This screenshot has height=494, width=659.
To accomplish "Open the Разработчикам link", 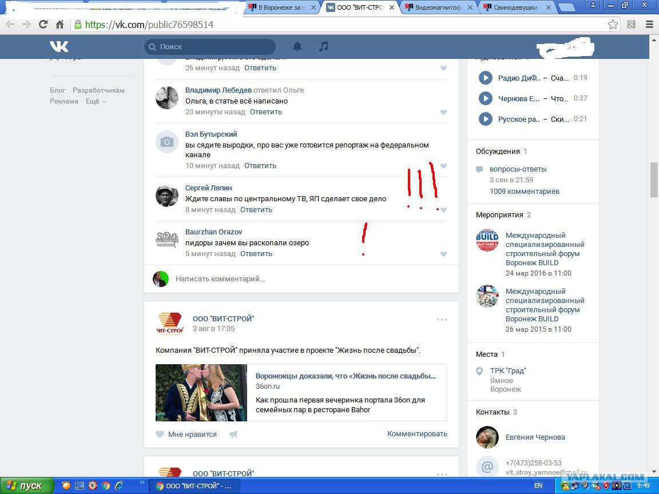I will tap(98, 90).
